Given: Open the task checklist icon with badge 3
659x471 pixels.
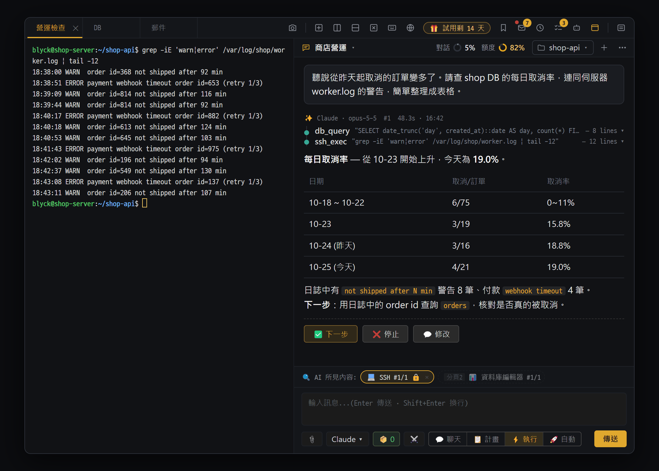Looking at the screenshot, I should point(558,28).
